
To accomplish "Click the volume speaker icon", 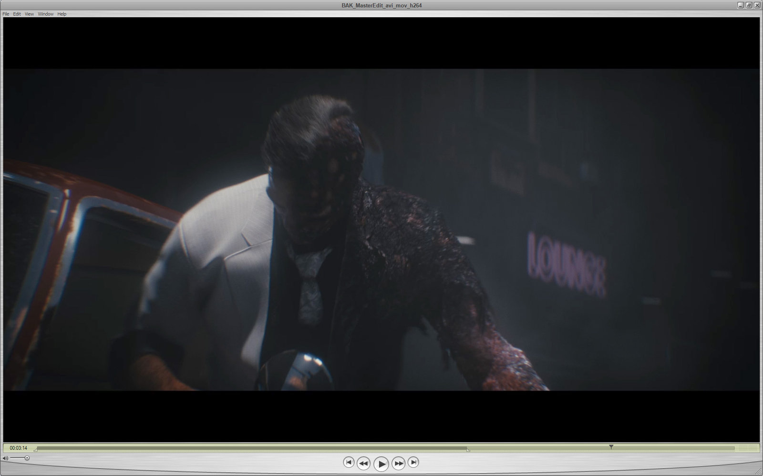I will click(x=5, y=458).
